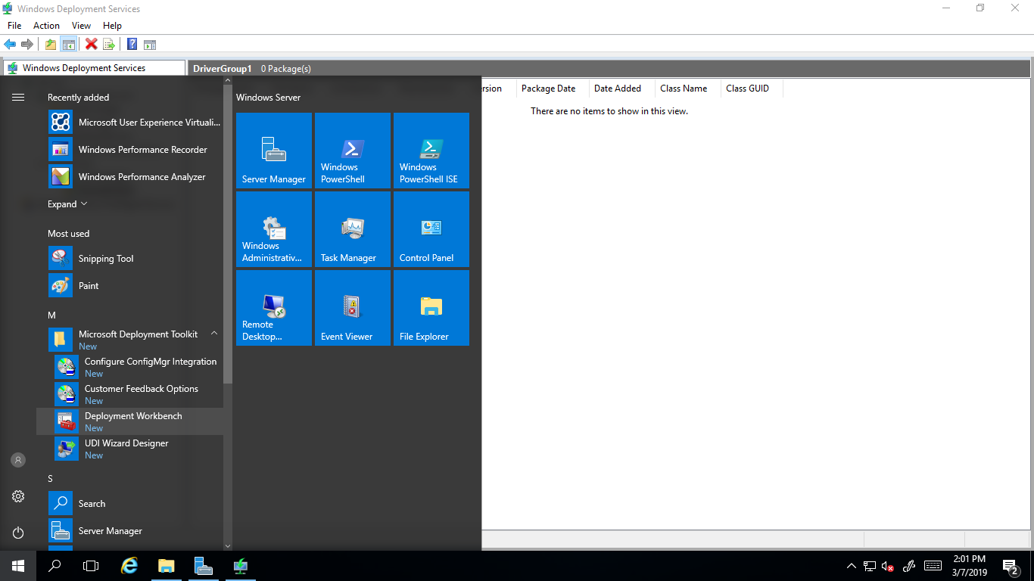The image size is (1034, 581).
Task: Open the Event Viewer tile
Action: point(353,308)
